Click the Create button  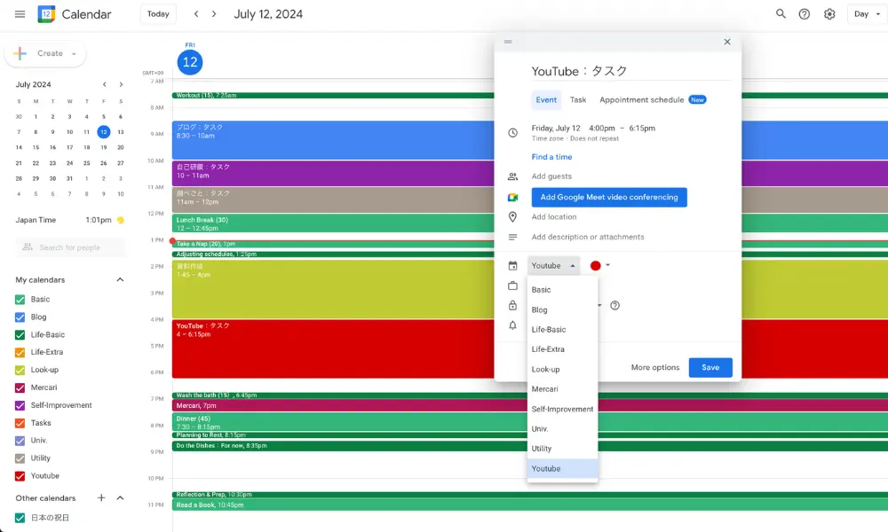pos(45,54)
